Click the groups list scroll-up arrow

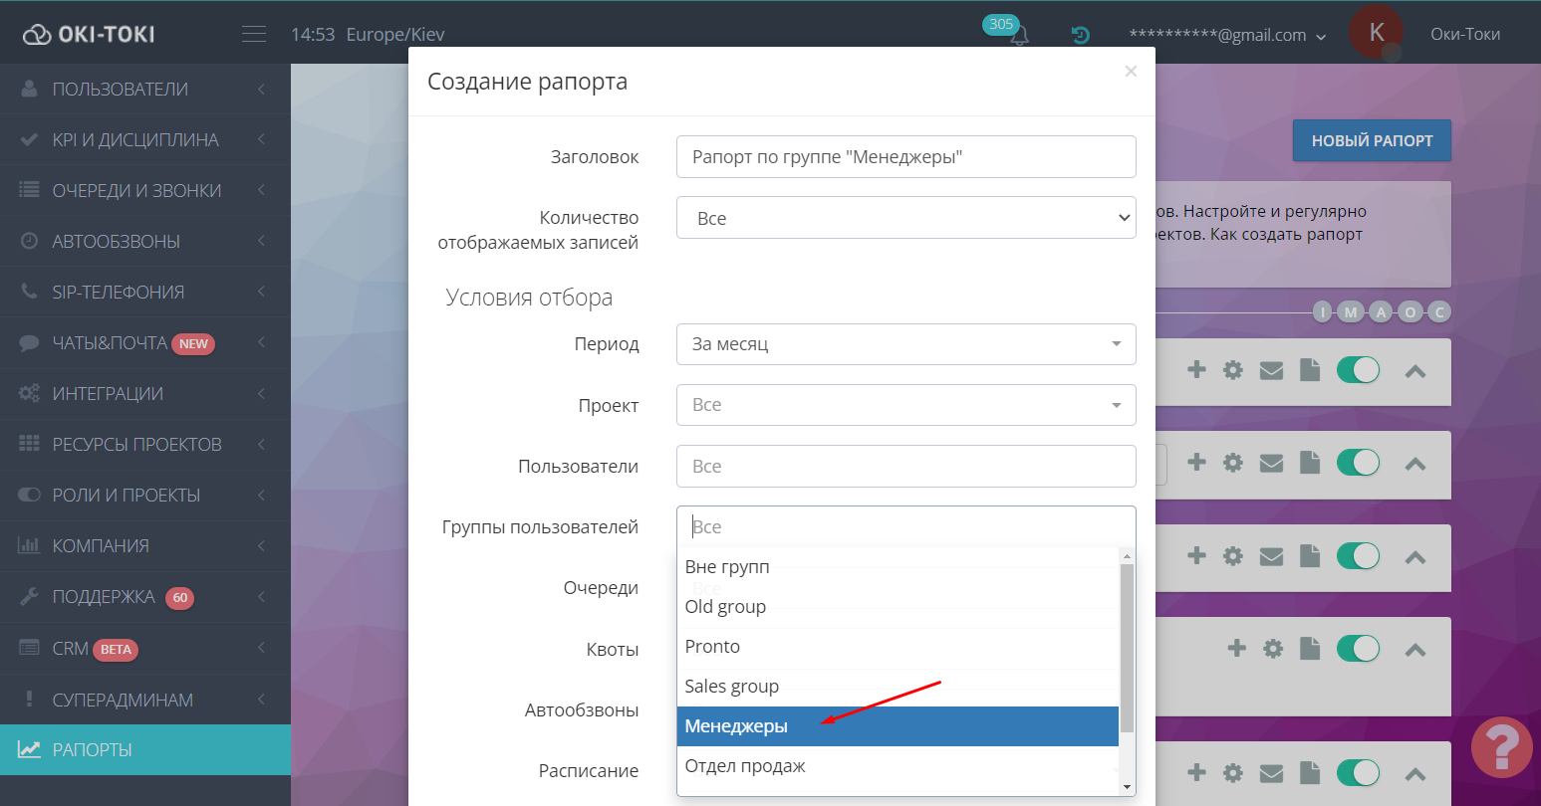coord(1127,556)
